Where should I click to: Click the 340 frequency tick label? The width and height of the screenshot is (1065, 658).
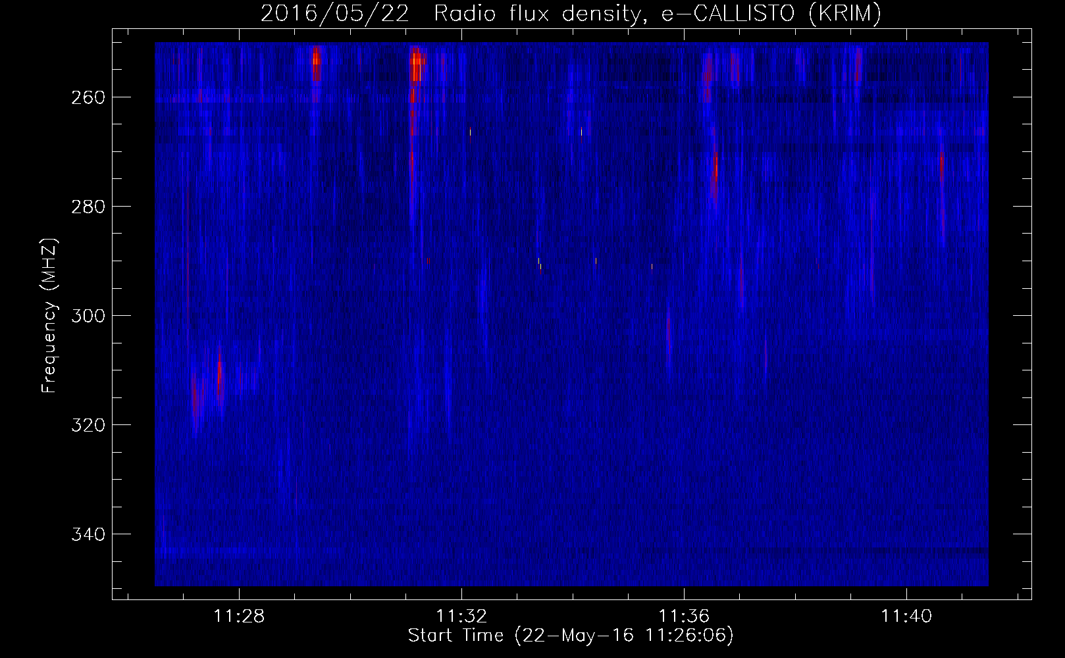click(x=87, y=534)
